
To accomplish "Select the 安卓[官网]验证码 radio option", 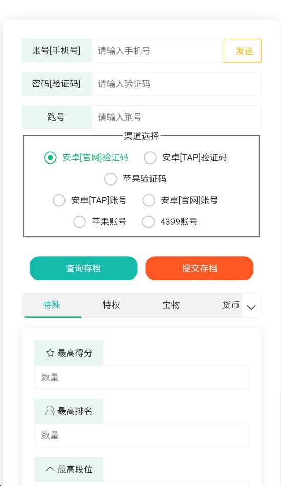I will [x=50, y=158].
